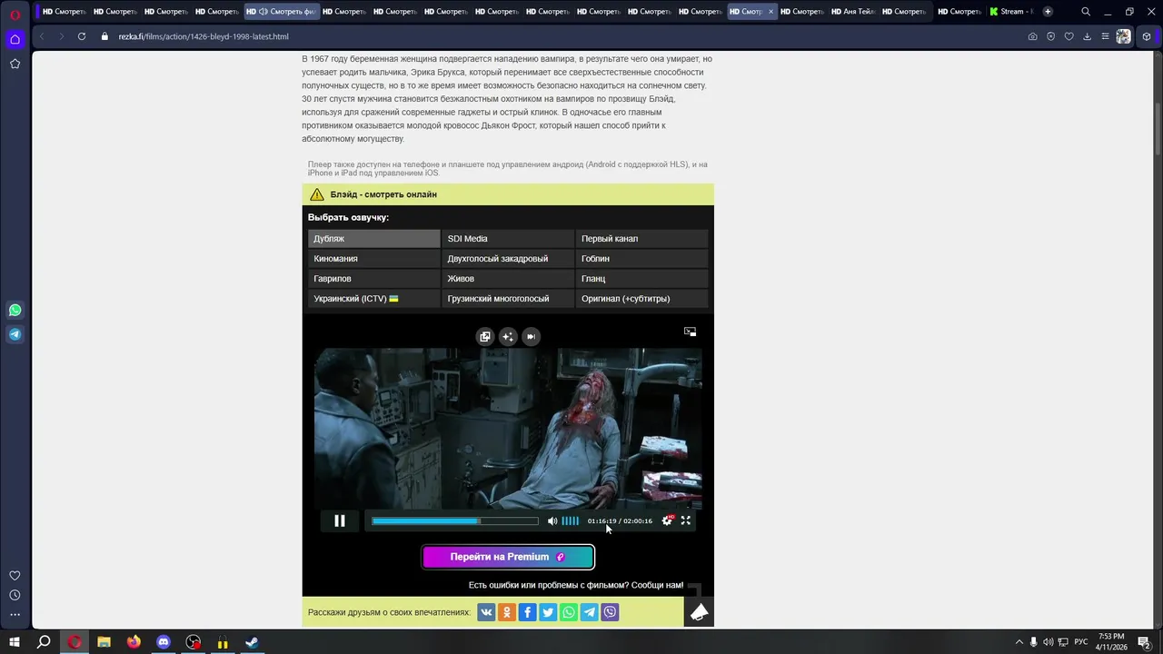The height and width of the screenshot is (654, 1163).
Task: Open the Windows Start menu
Action: 15,642
